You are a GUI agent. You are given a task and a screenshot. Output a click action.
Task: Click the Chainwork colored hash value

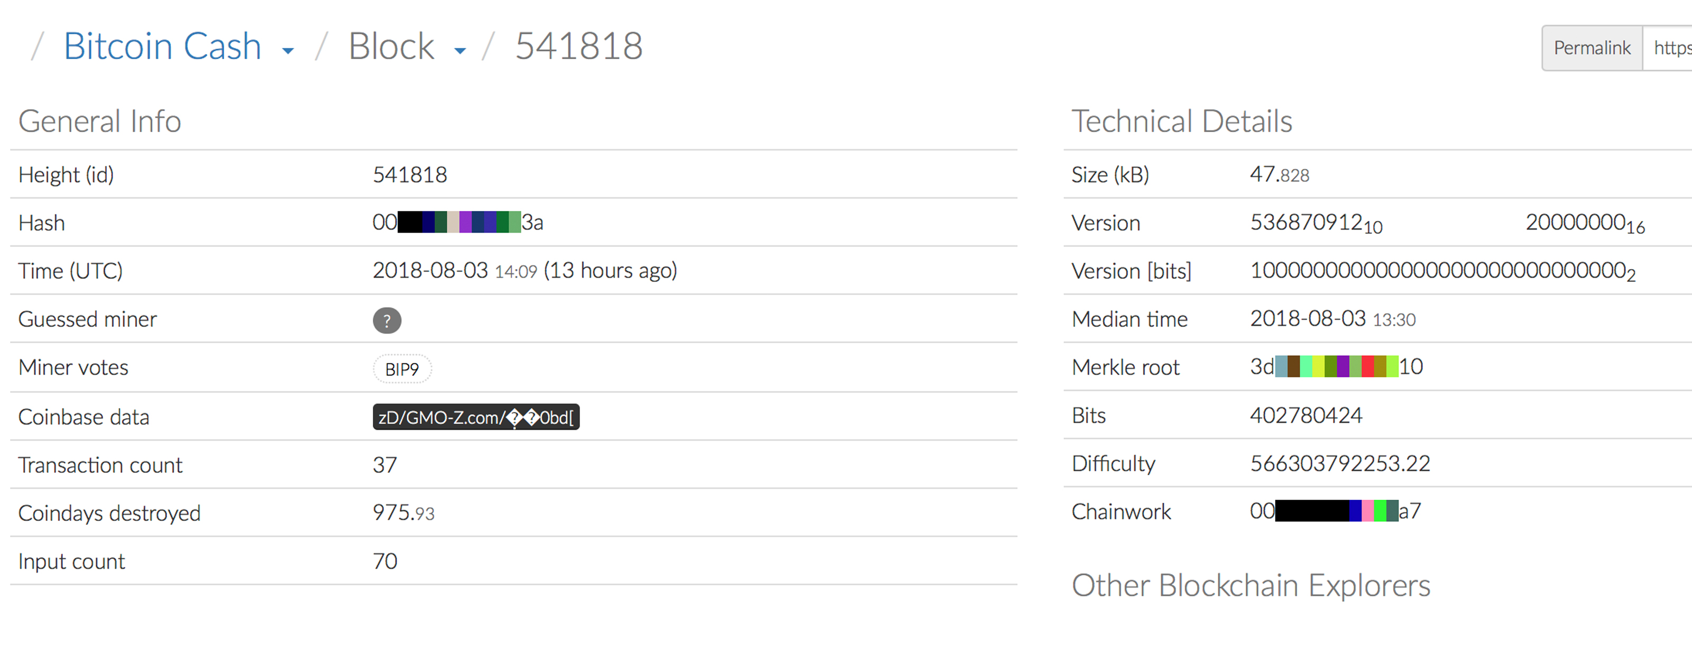(x=1336, y=511)
